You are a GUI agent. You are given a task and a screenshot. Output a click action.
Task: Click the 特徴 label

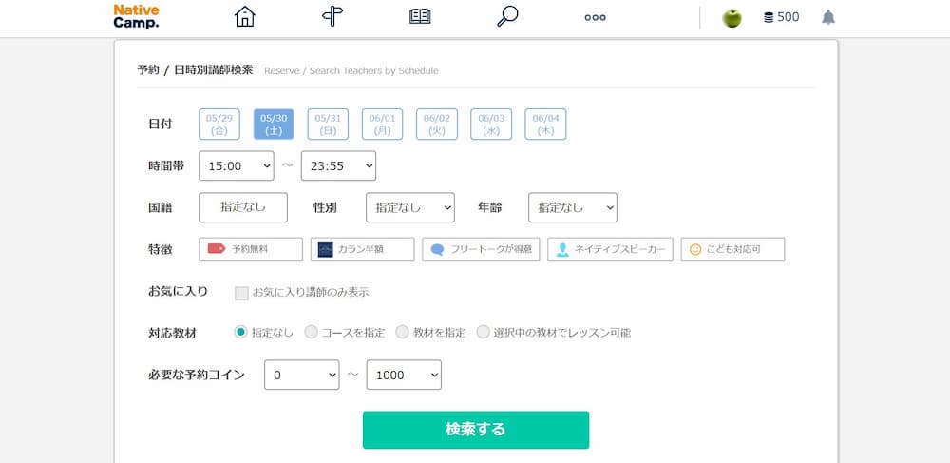pos(161,250)
